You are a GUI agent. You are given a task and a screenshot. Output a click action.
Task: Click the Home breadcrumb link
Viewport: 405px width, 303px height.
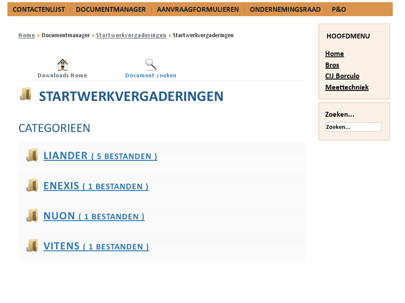(27, 35)
